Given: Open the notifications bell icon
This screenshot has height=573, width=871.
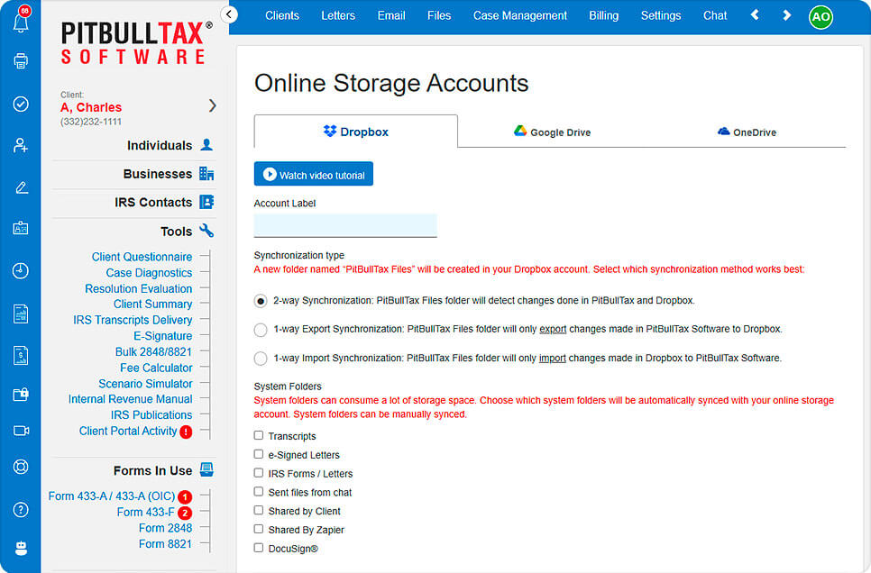Looking at the screenshot, I should point(21,22).
